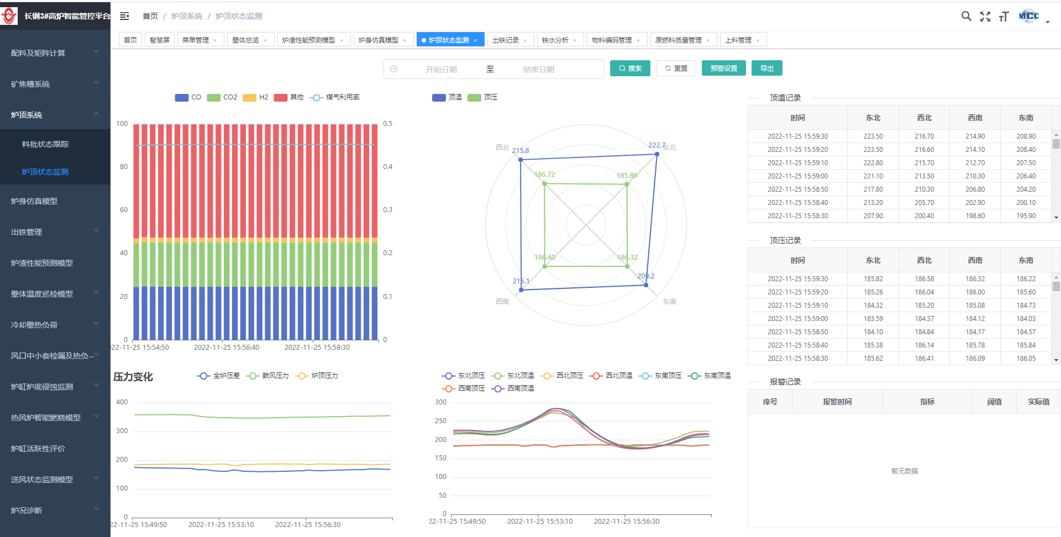The width and height of the screenshot is (1061, 537).
Task: Click the search magnifier icon in header
Action: point(966,16)
